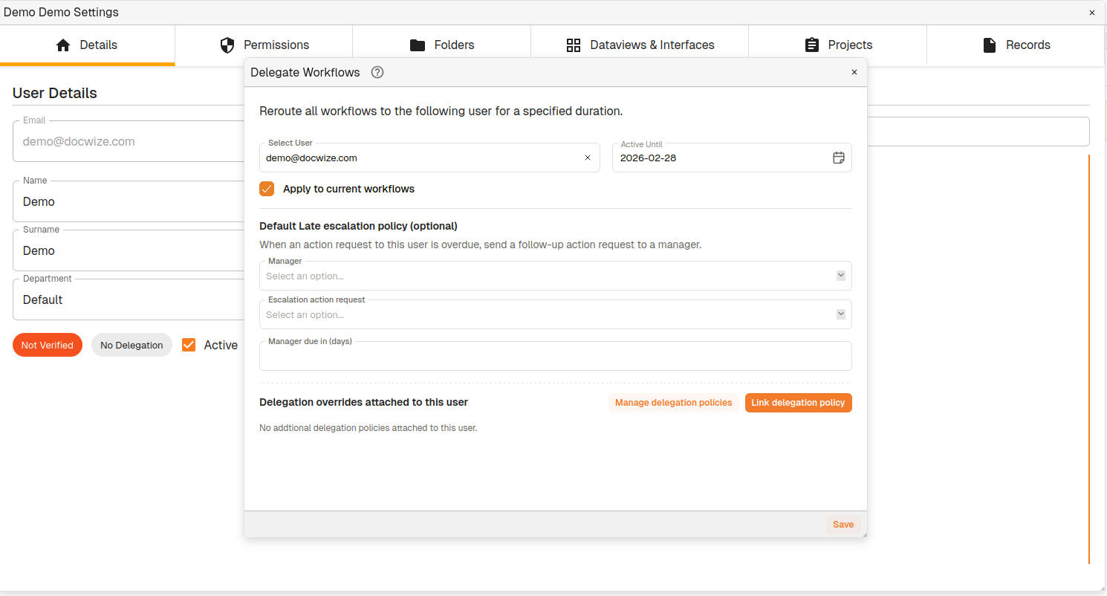1107x596 pixels.
Task: Clear the selected user email
Action: point(587,158)
